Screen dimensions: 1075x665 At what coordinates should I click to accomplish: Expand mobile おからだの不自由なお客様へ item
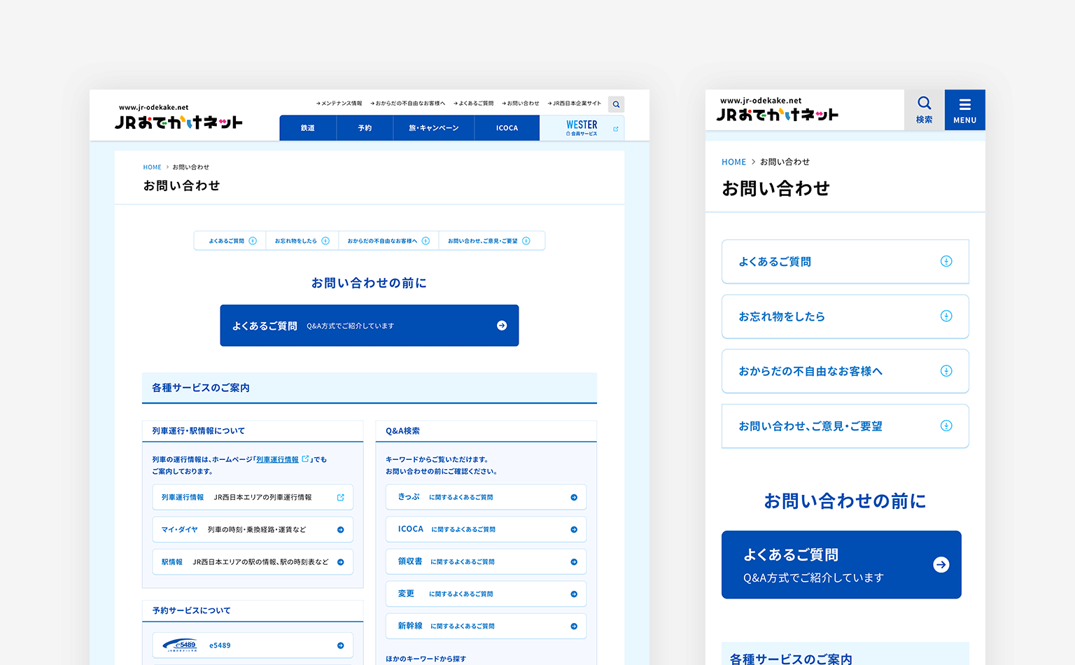click(x=845, y=371)
